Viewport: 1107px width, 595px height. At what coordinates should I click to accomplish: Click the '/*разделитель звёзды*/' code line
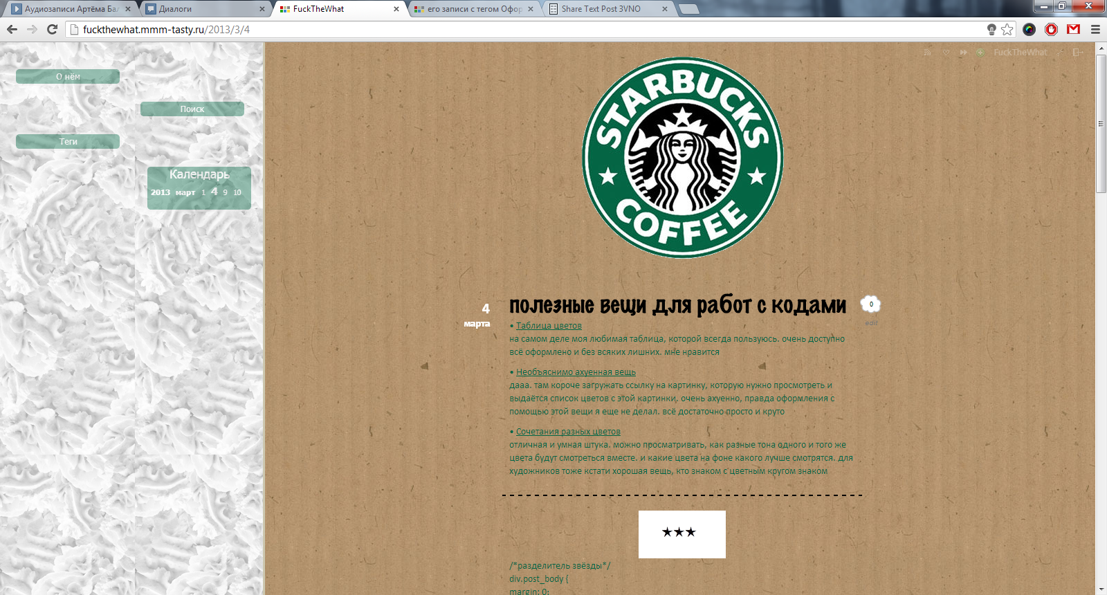pos(560,566)
